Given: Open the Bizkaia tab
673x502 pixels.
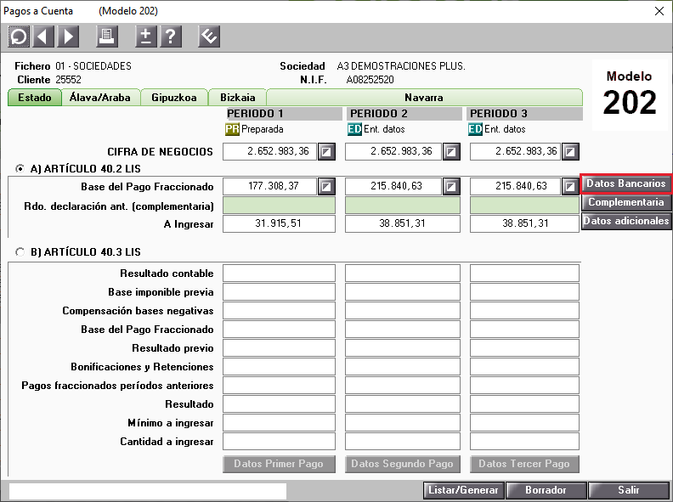Looking at the screenshot, I should tap(237, 98).
